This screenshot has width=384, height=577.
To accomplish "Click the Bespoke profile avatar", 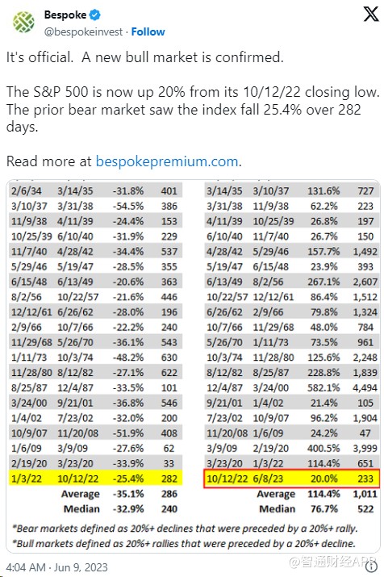I will [x=23, y=22].
